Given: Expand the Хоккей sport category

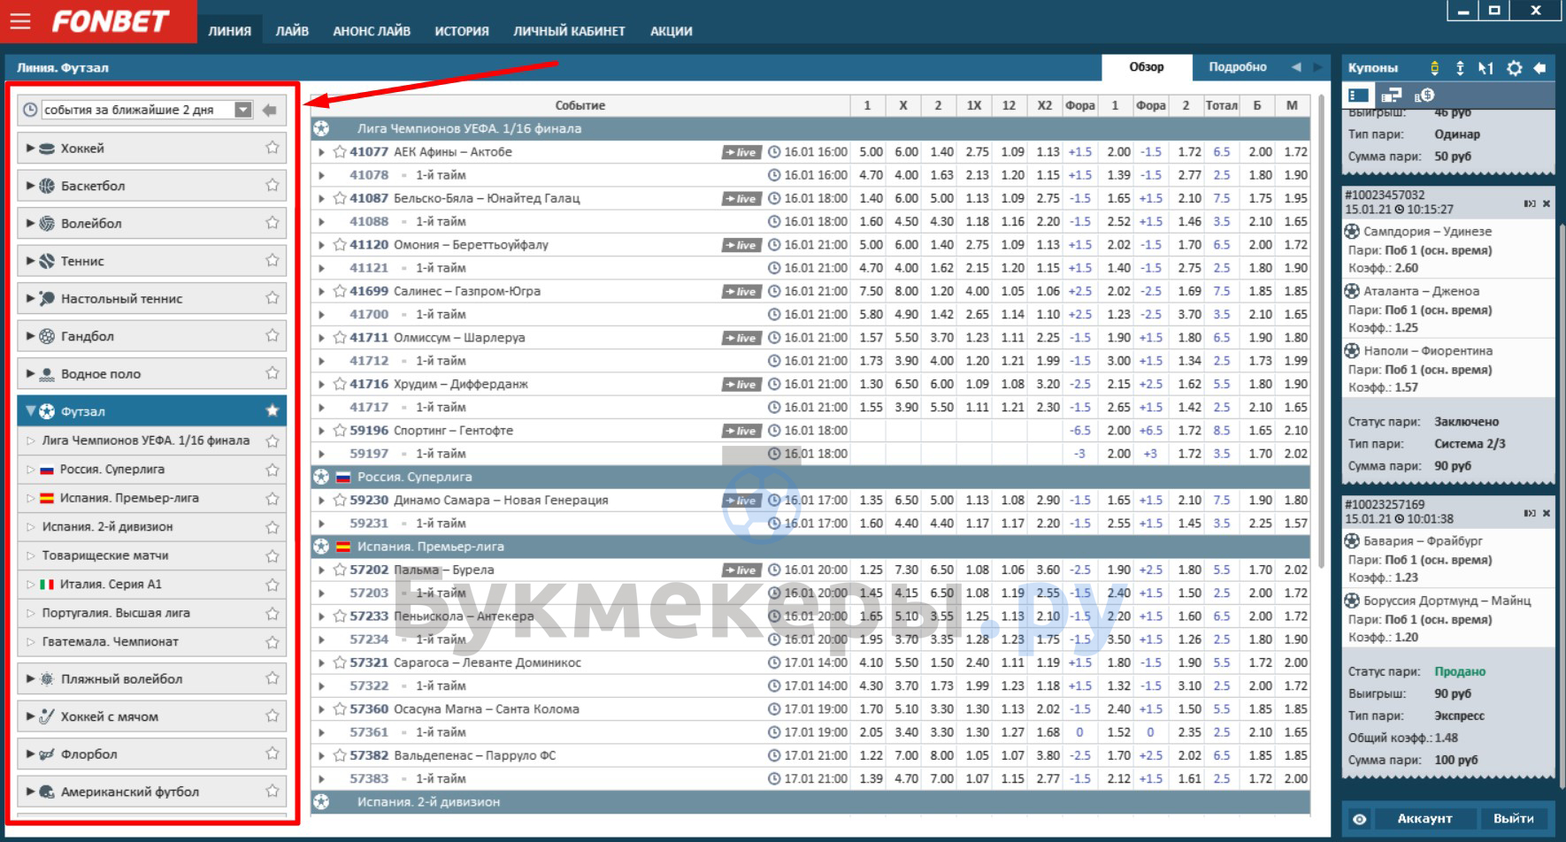Looking at the screenshot, I should point(30,148).
